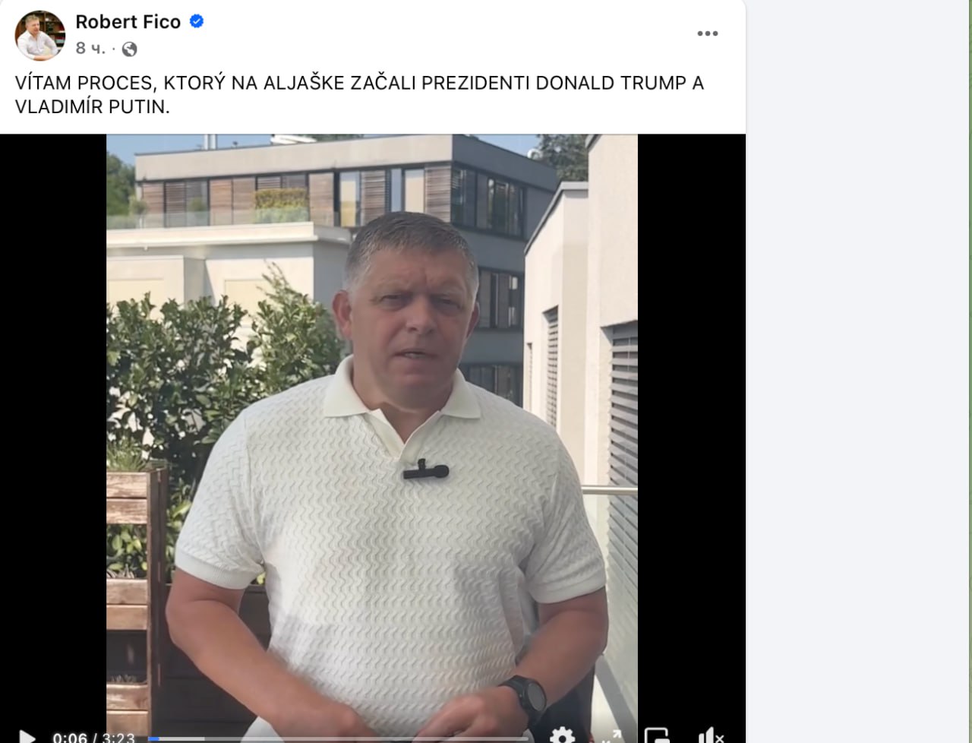Click the blue verified badge
This screenshot has width=972, height=743.
pos(197,21)
